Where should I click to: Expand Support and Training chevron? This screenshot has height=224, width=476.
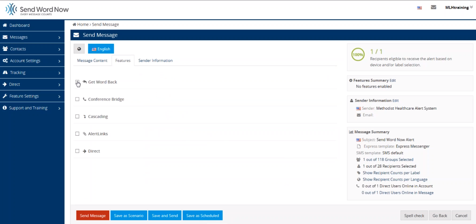pyautogui.click(x=59, y=108)
